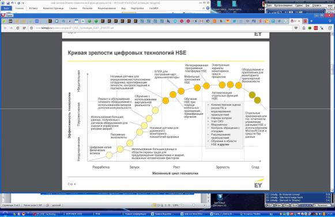Switch Word to Print Layout view button
The height and width of the screenshot is (217, 335).
tap(155, 205)
